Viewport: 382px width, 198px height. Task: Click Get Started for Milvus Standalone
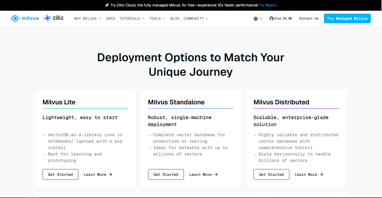pos(166,174)
